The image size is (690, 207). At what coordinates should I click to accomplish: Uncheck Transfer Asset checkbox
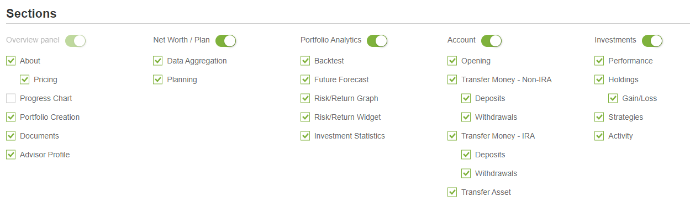pos(452,192)
